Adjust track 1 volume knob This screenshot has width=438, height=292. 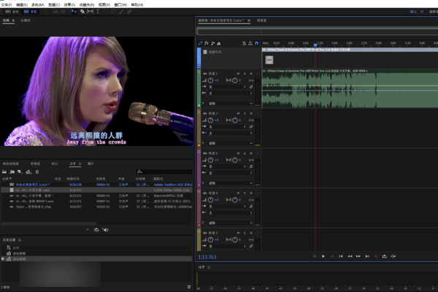(x=211, y=80)
